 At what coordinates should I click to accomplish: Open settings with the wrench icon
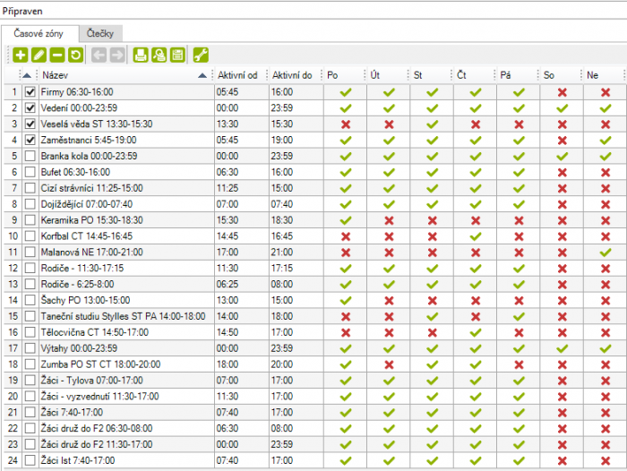[x=201, y=56]
